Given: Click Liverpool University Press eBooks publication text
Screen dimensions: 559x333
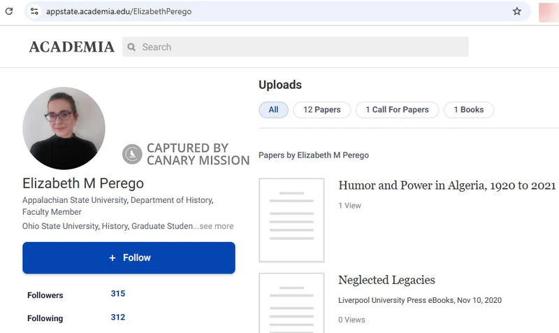Looking at the screenshot, I should click(420, 301).
